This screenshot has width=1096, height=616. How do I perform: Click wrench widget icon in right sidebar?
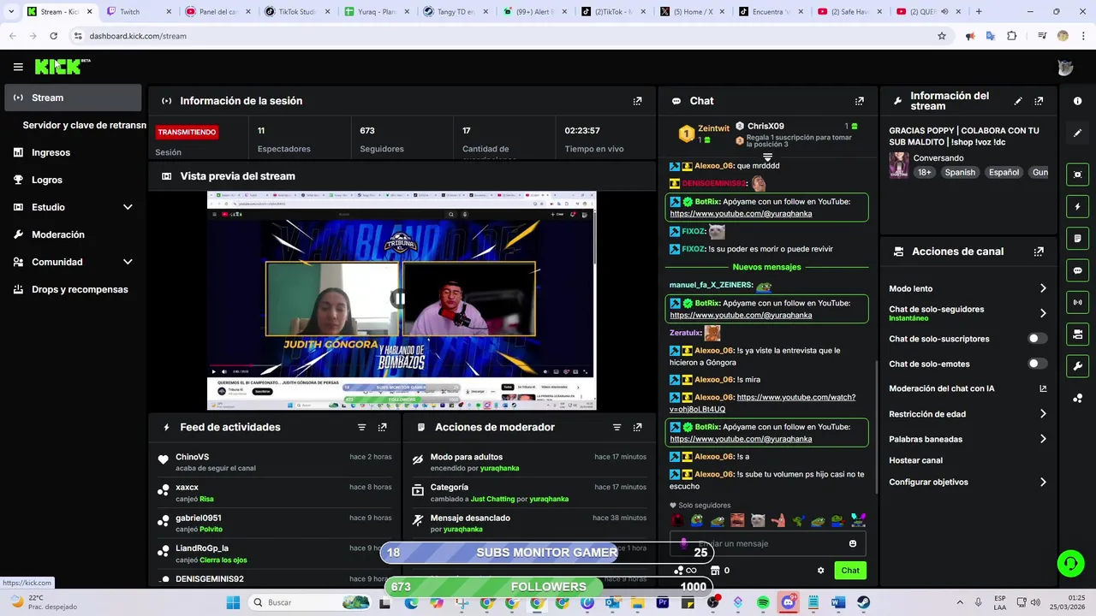1077,366
